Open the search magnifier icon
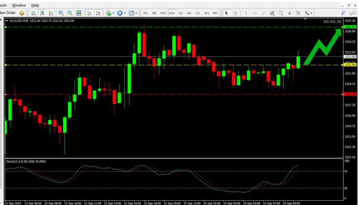 [x=343, y=13]
